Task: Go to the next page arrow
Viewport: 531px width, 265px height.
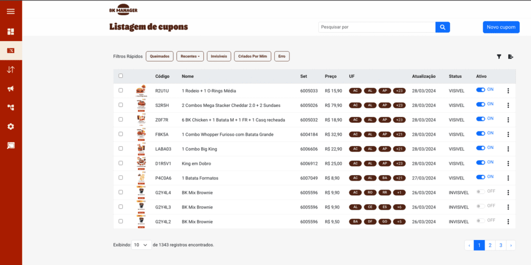Action: (x=511, y=245)
